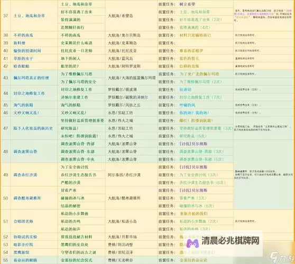Click sub-quest '好不容易逃了出来' in quest column
295x264 pixels.
76,12
